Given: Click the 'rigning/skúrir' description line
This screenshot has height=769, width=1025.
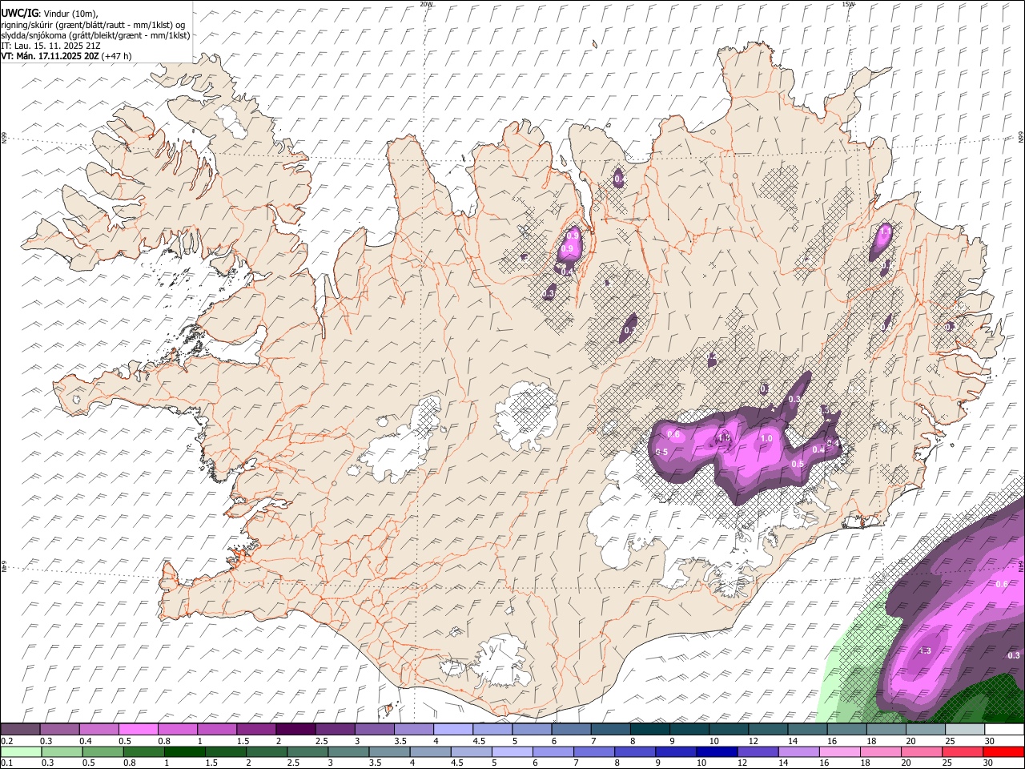Looking at the screenshot, I should click(x=94, y=25).
